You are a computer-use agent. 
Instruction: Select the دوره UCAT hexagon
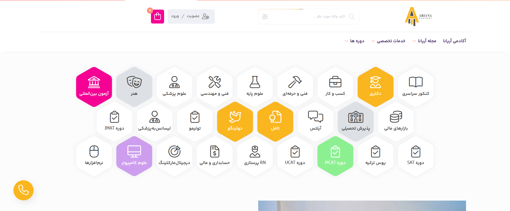(295, 156)
